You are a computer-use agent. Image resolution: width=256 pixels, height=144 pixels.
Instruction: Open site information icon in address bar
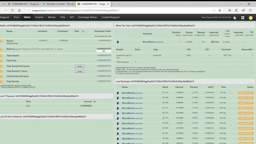(x=28, y=10)
